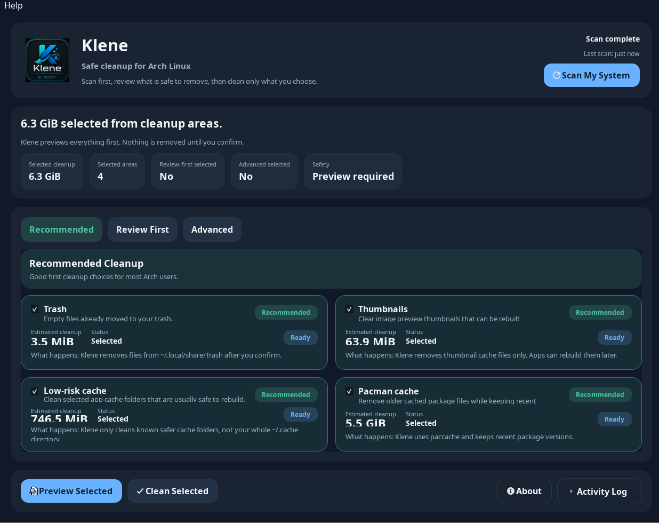The image size is (659, 523).
Task: Click the Safety Preview required tile
Action: point(353,171)
